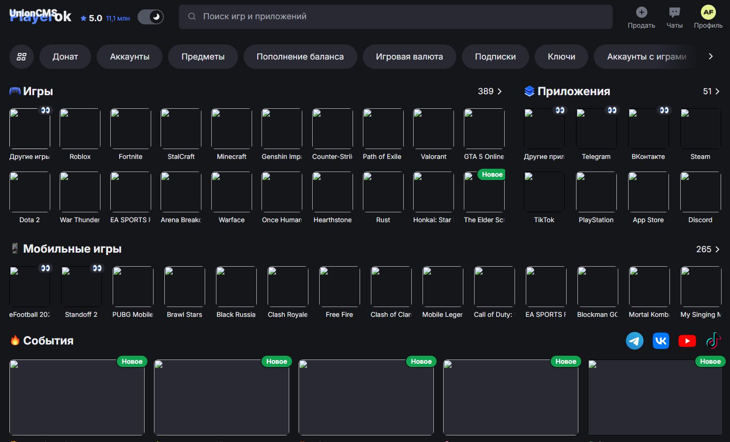Open the Free Fire tile
This screenshot has width=730, height=442.
point(339,293)
